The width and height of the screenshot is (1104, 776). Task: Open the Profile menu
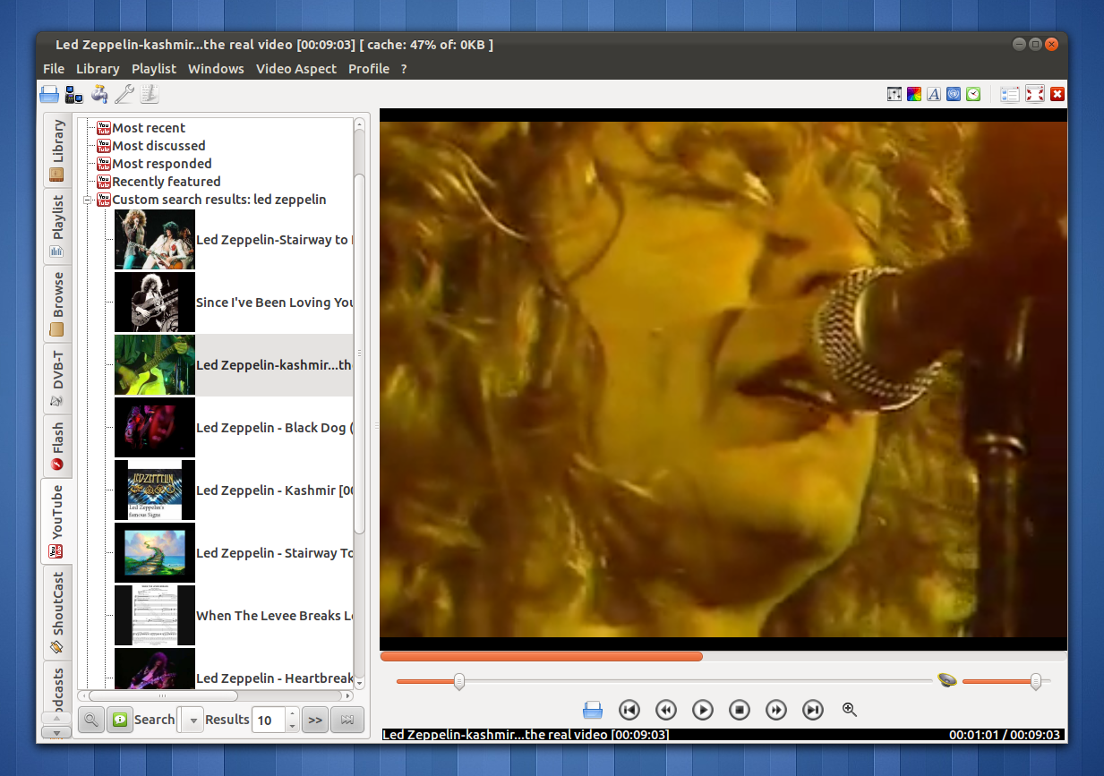[x=369, y=69]
